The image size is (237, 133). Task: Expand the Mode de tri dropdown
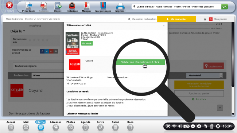click(205, 75)
